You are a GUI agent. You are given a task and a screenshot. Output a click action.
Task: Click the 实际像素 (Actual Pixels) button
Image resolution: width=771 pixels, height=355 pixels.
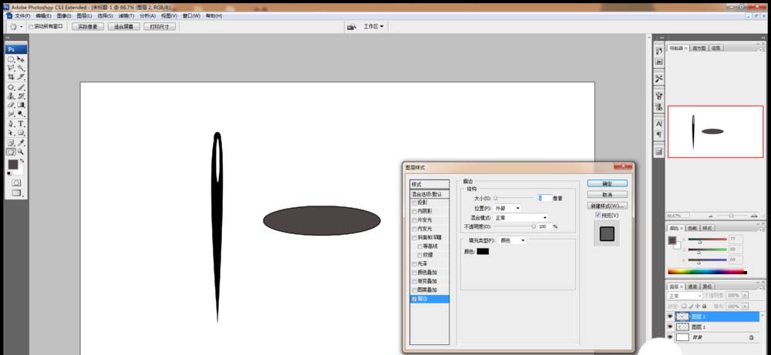point(88,26)
